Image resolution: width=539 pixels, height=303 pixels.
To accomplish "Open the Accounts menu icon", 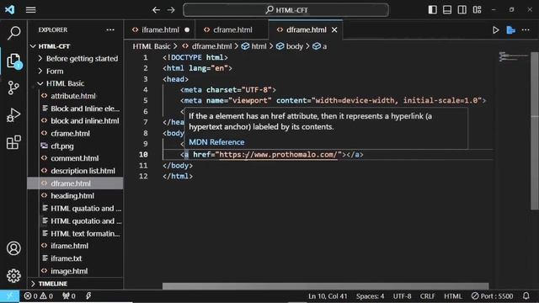I will (x=13, y=248).
